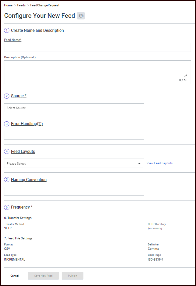
Task: Click the graduation cap help icon
Action: 80,16
